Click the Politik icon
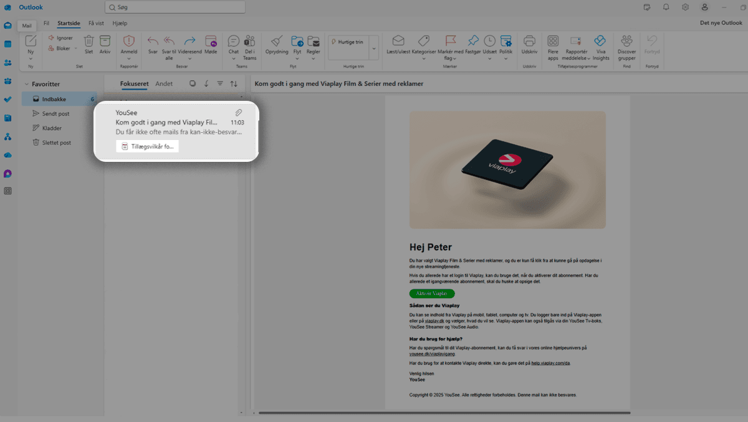 coord(506,41)
